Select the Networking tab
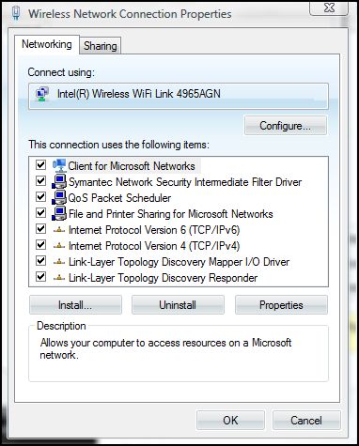 tap(47, 44)
